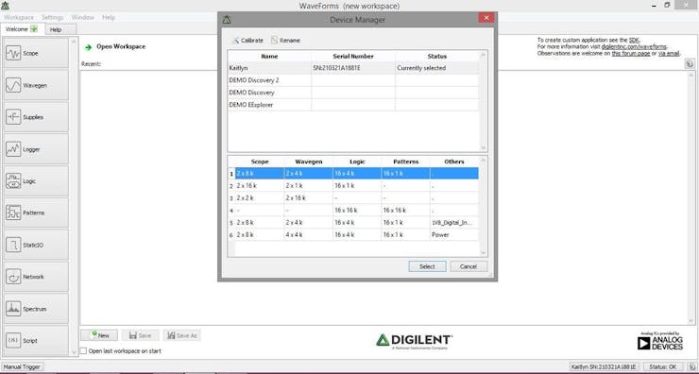Select DEMO Discovery 2 device row
Screen dimensions: 699x374
[353, 80]
